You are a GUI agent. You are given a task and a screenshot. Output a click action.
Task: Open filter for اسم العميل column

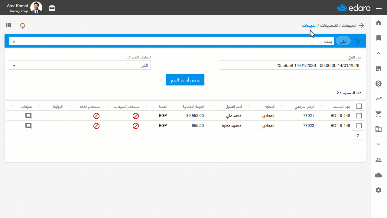(x=211, y=106)
